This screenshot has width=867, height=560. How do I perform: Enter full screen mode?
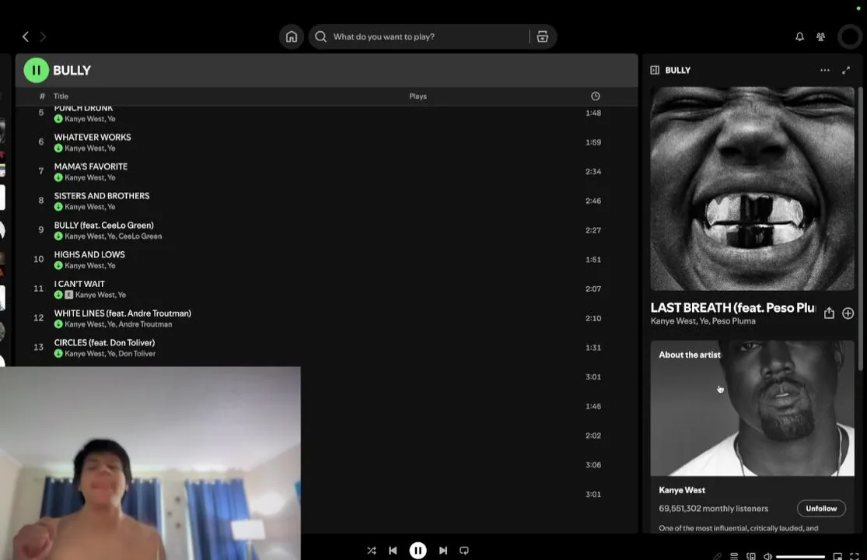855,556
